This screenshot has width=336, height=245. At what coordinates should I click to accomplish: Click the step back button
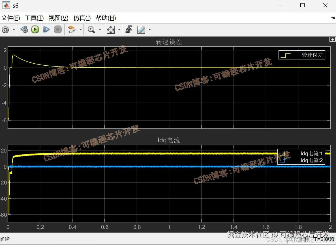(24, 29)
